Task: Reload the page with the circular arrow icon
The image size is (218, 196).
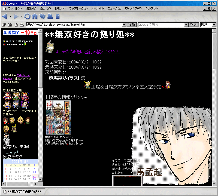Action: coord(27,16)
